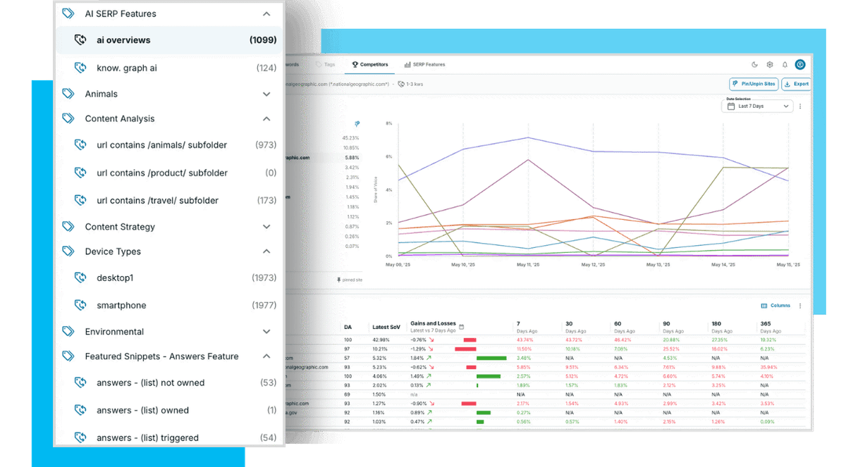Switch to the Competitors tab

tap(370, 64)
